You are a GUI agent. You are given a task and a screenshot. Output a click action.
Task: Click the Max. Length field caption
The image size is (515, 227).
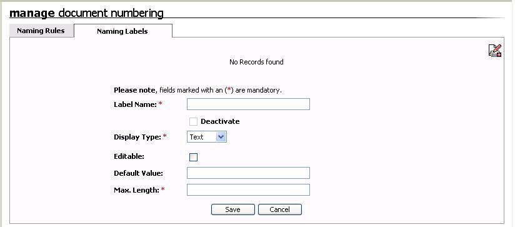click(136, 190)
